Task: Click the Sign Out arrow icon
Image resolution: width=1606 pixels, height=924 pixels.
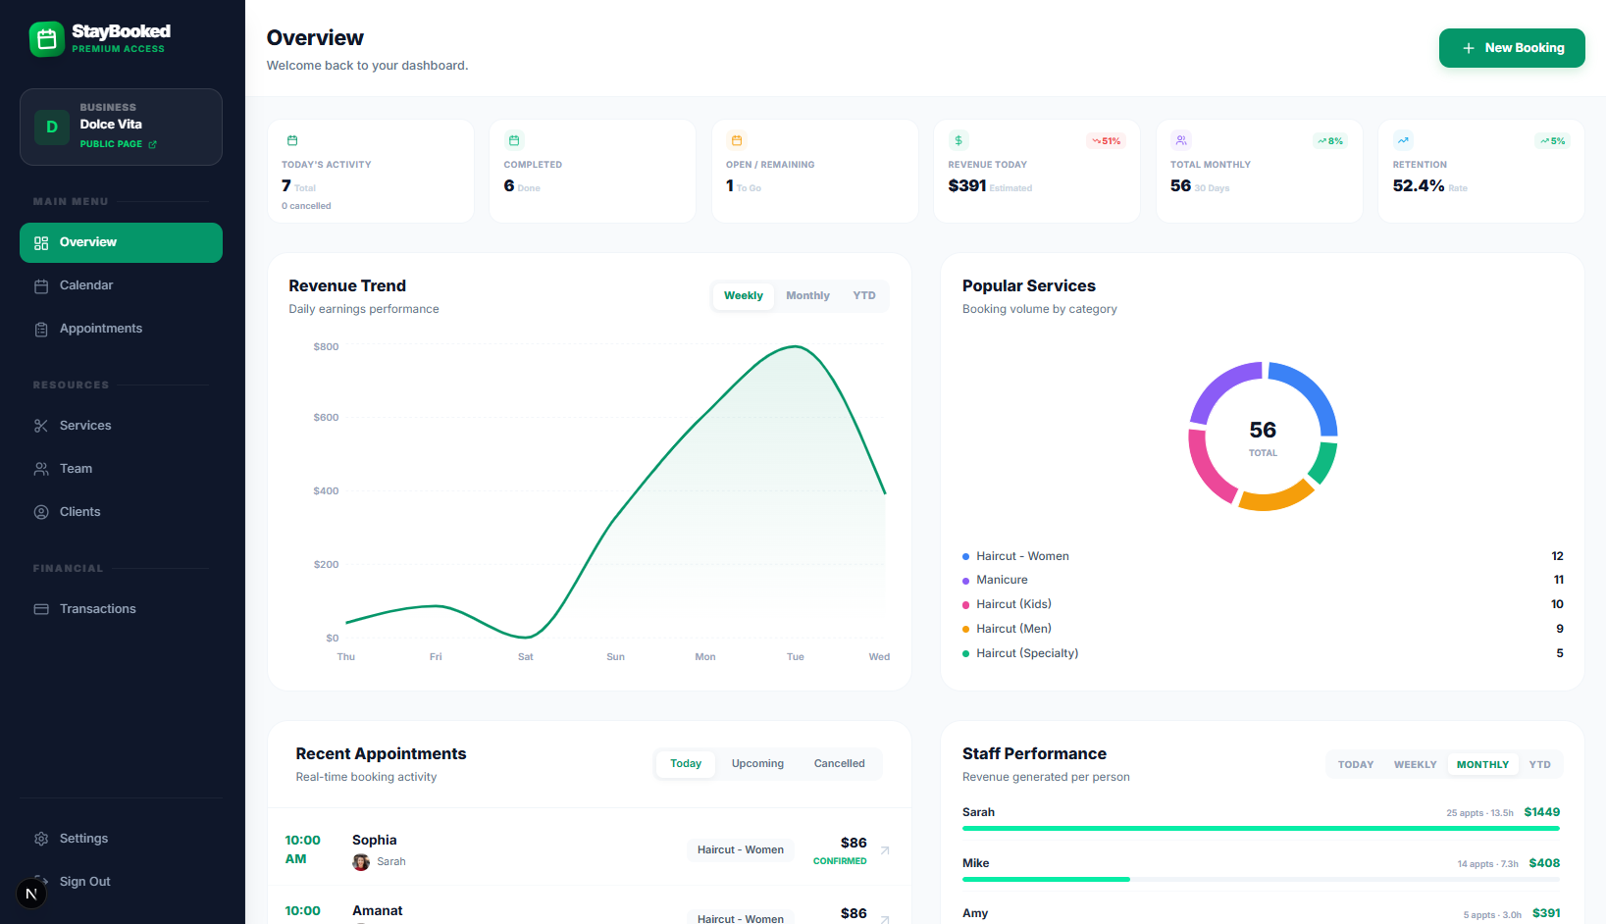Action: point(41,881)
